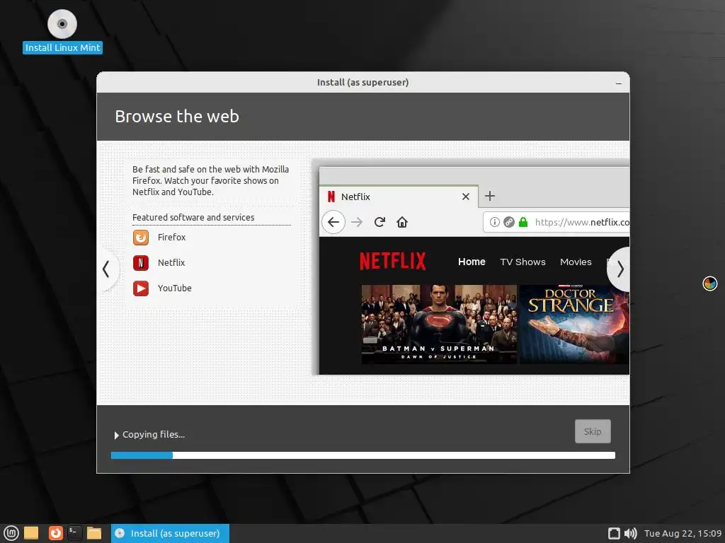Screen dimensions: 725x543
Task: Click the YouTube label in featured list
Action: pyautogui.click(x=174, y=288)
